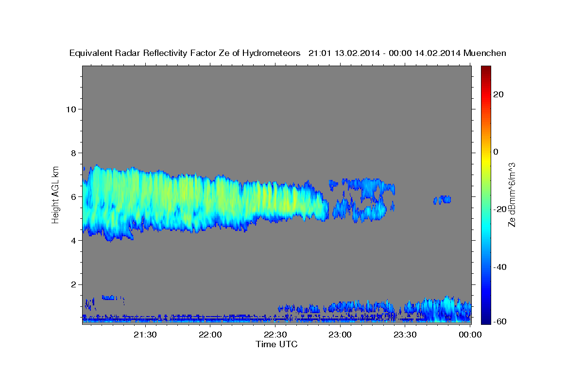This screenshot has height=389, width=583.
Task: Click the height tick label '2'
Action: point(73,284)
